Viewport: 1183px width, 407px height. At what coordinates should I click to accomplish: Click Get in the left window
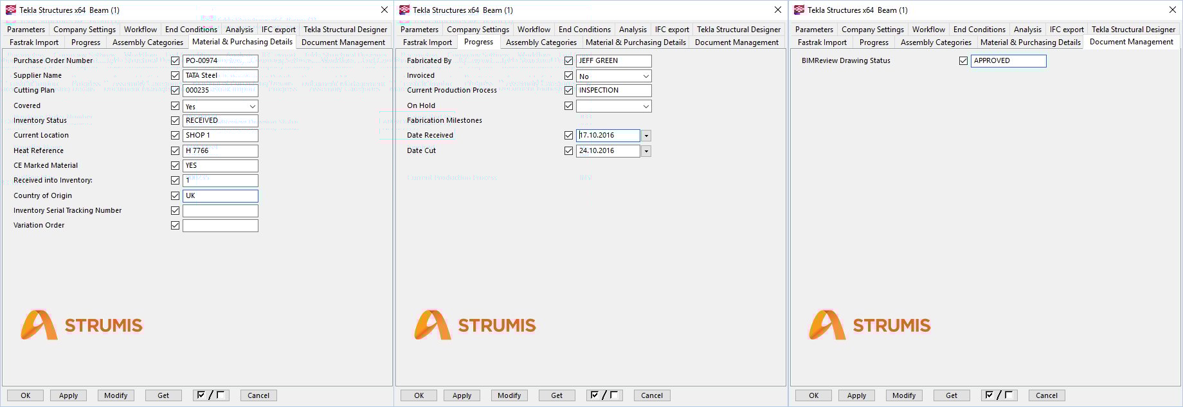(163, 395)
